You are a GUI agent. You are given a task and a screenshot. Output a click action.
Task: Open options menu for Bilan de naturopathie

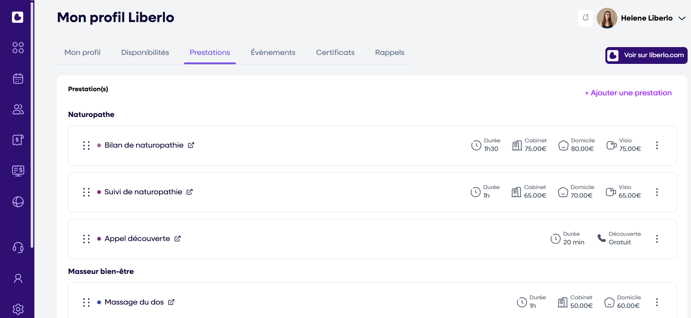coord(657,146)
